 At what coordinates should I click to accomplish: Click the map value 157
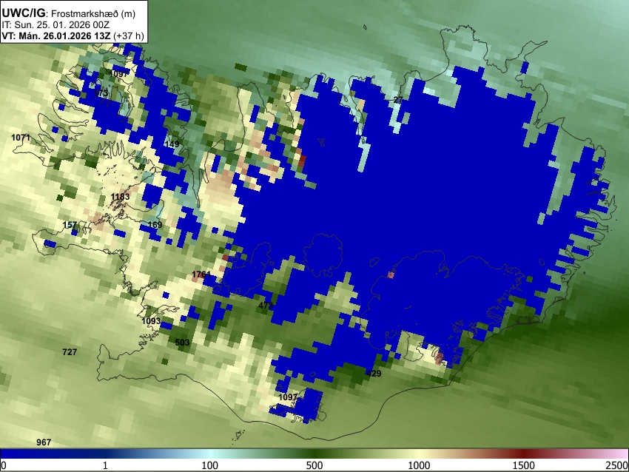coord(70,225)
